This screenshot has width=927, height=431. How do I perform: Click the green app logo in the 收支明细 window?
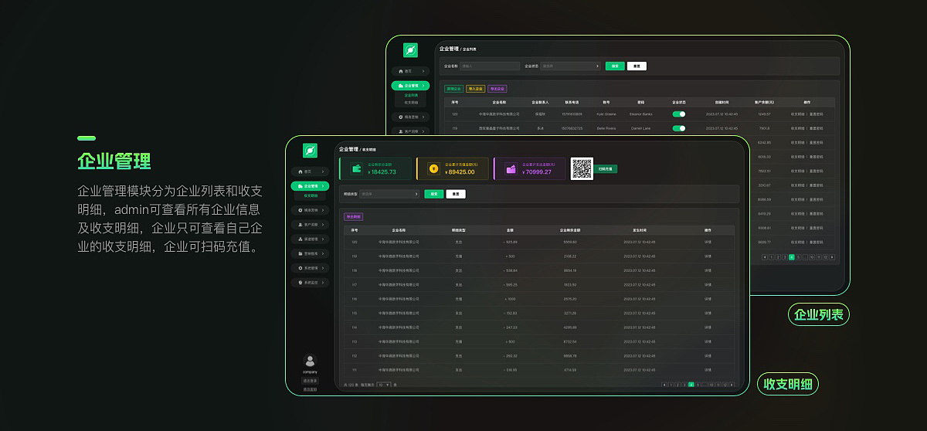(x=310, y=151)
